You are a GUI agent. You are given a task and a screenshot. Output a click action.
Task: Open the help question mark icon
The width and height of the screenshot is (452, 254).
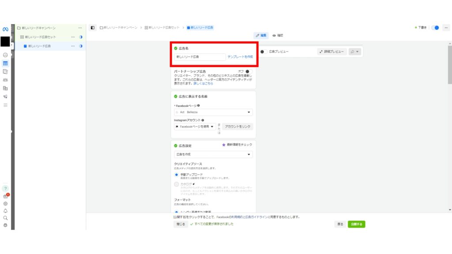[5, 188]
